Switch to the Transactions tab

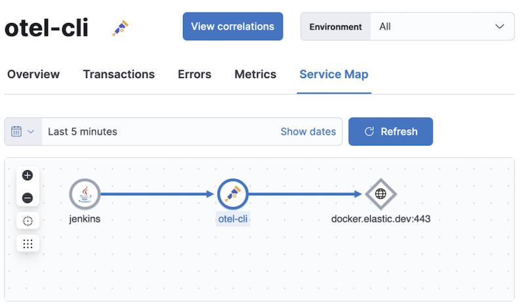click(x=119, y=75)
